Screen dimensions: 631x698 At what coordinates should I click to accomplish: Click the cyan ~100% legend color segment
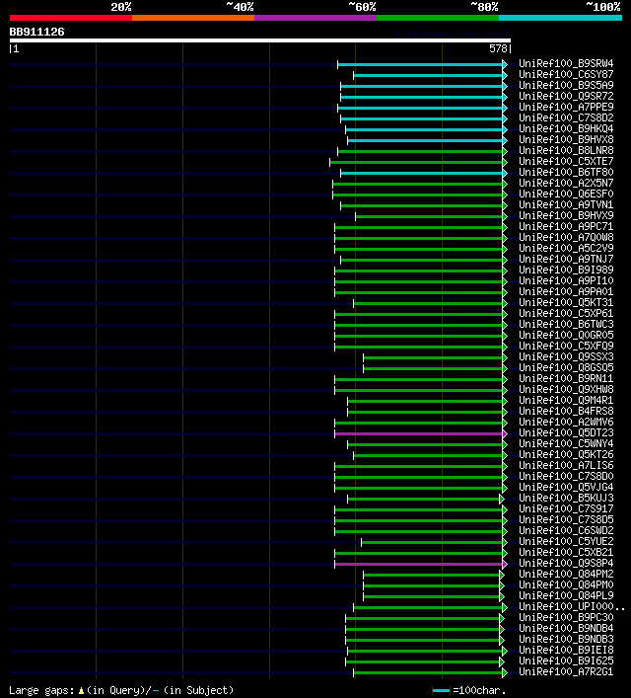click(560, 18)
